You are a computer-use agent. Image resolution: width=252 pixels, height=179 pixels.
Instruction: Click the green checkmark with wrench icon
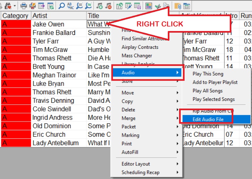158,6
